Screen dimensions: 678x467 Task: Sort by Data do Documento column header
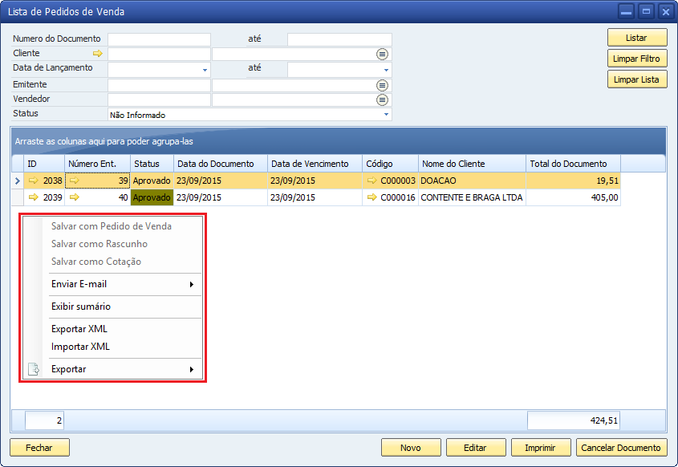click(221, 164)
